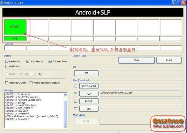Enable the Flash Lock checkbox
The image size is (187, 133).
point(7,66)
